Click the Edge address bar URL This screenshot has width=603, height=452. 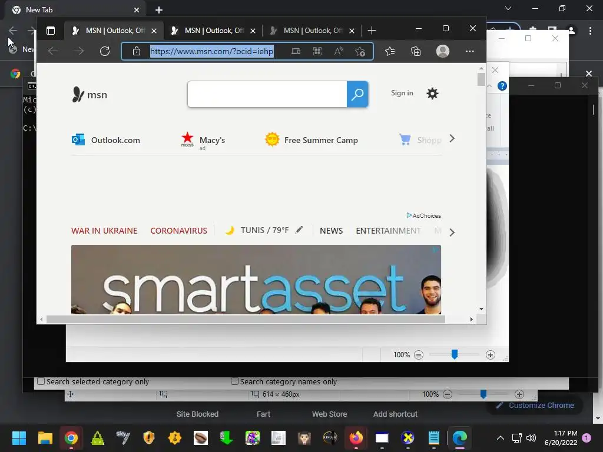211,51
